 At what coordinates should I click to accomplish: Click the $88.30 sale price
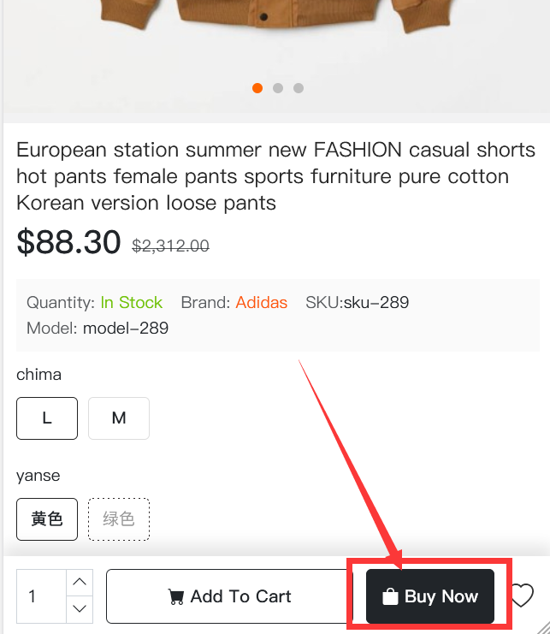click(68, 242)
